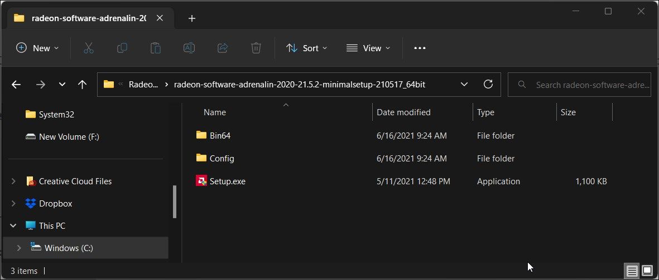Click the Setup.exe AMD application icon
The image size is (659, 280).
[x=201, y=181]
